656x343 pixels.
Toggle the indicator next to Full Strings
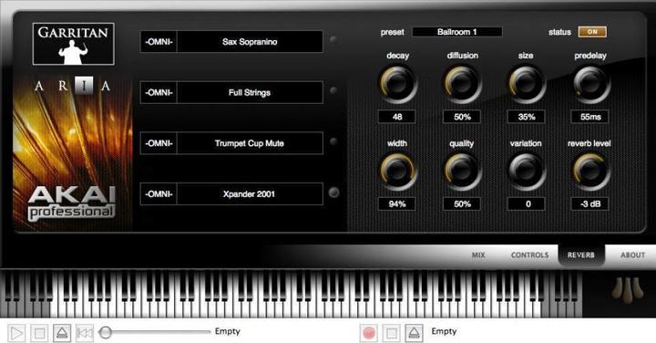(x=333, y=90)
